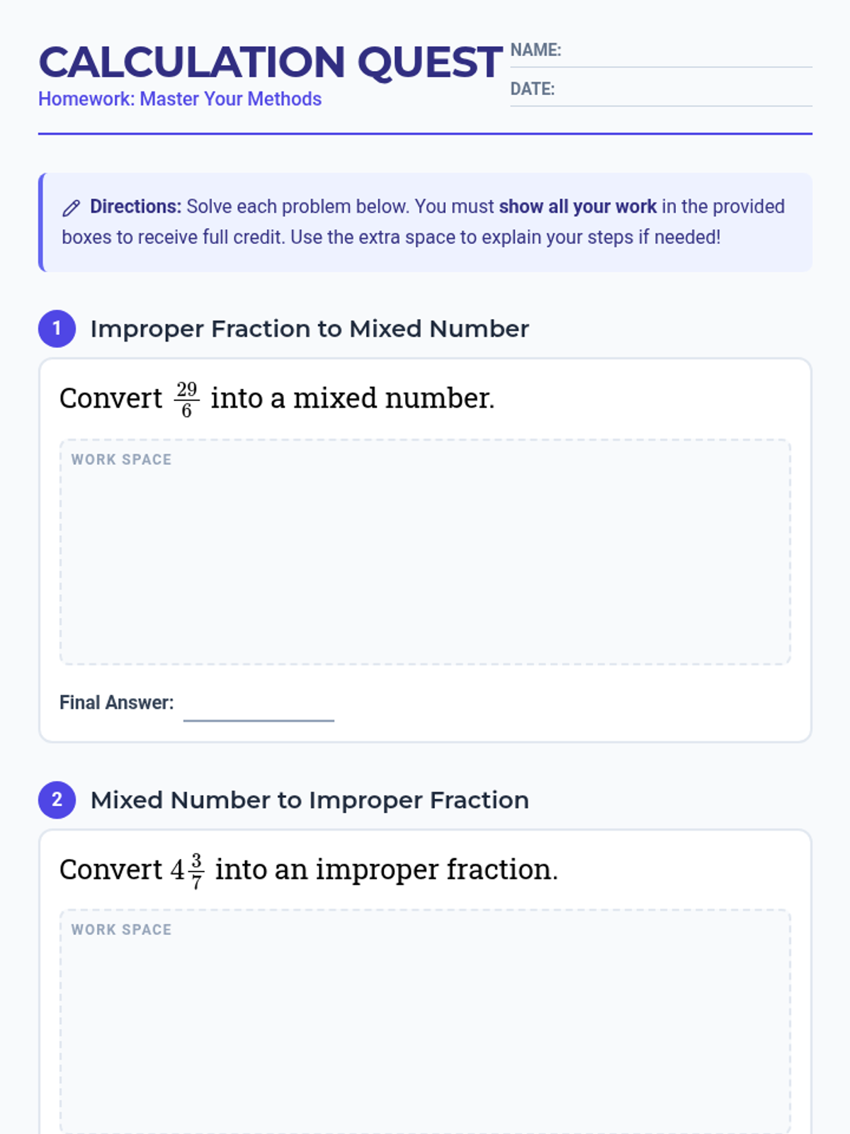The width and height of the screenshot is (850, 1134).
Task: Select the Mixed Number to Improper Fraction heading
Action: 310,800
